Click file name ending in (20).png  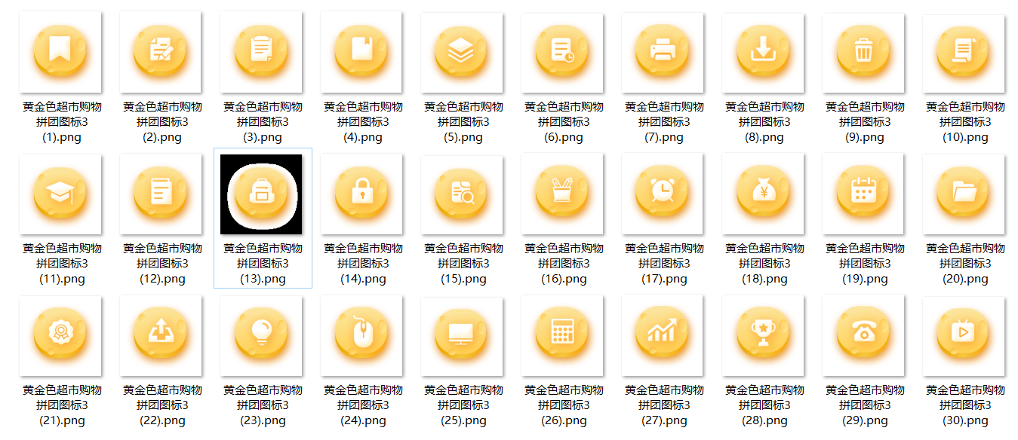coord(964,264)
